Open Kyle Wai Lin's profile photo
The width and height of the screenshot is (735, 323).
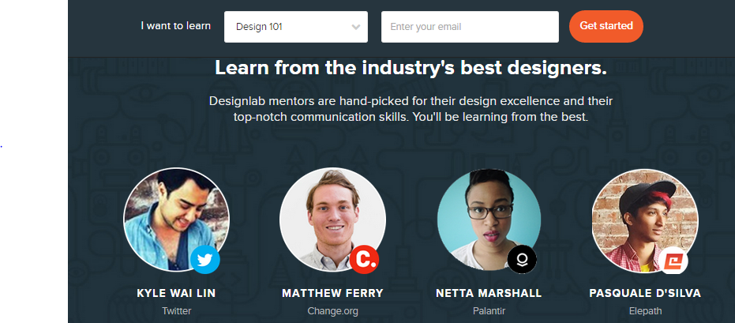(x=177, y=219)
